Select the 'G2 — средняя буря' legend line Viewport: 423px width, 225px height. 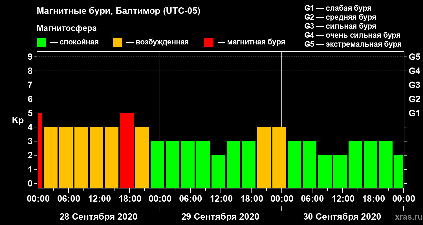tap(340, 17)
